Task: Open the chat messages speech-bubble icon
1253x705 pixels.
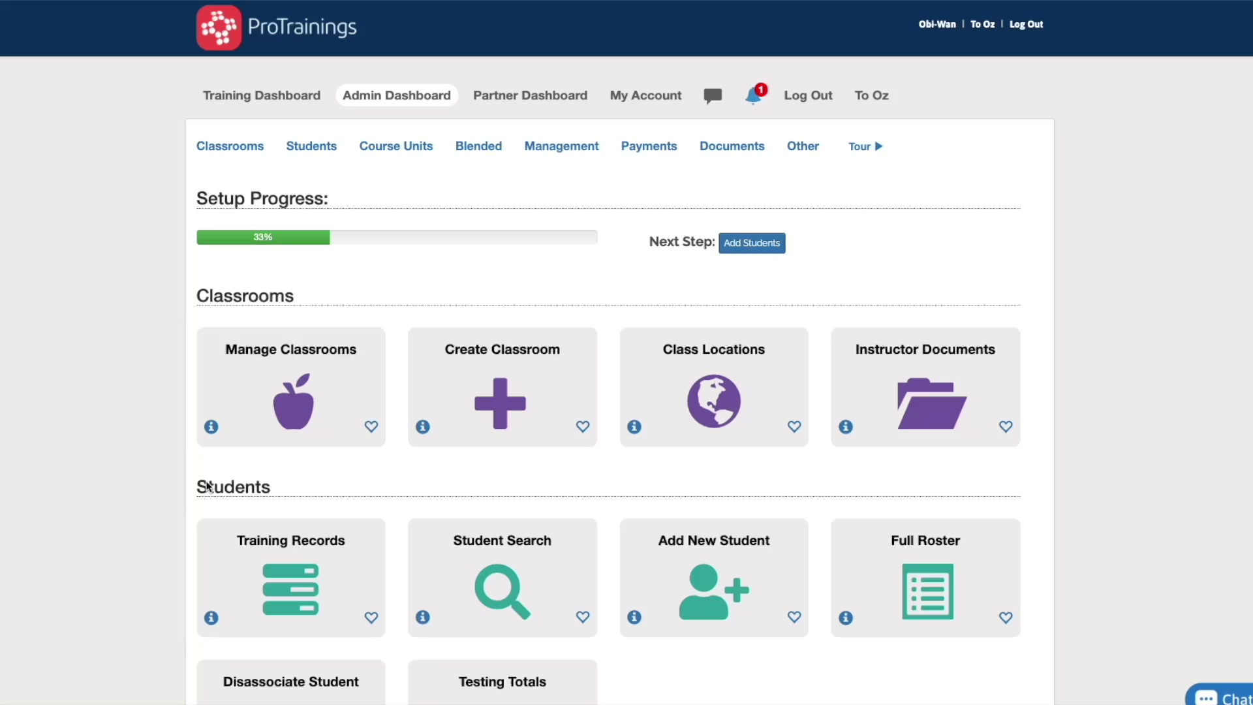Action: pos(713,96)
